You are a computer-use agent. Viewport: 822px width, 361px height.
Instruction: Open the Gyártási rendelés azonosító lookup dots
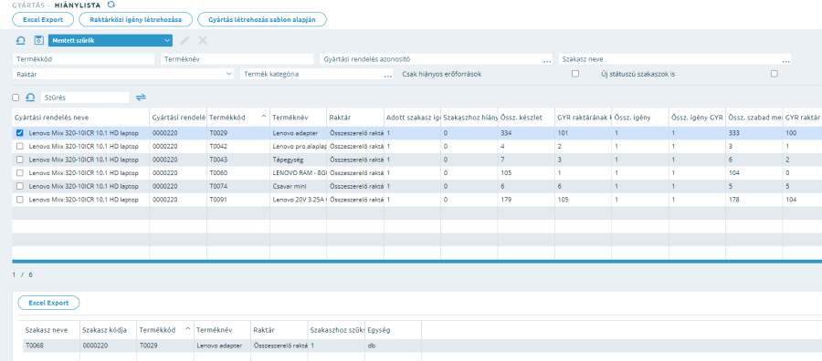click(547, 61)
